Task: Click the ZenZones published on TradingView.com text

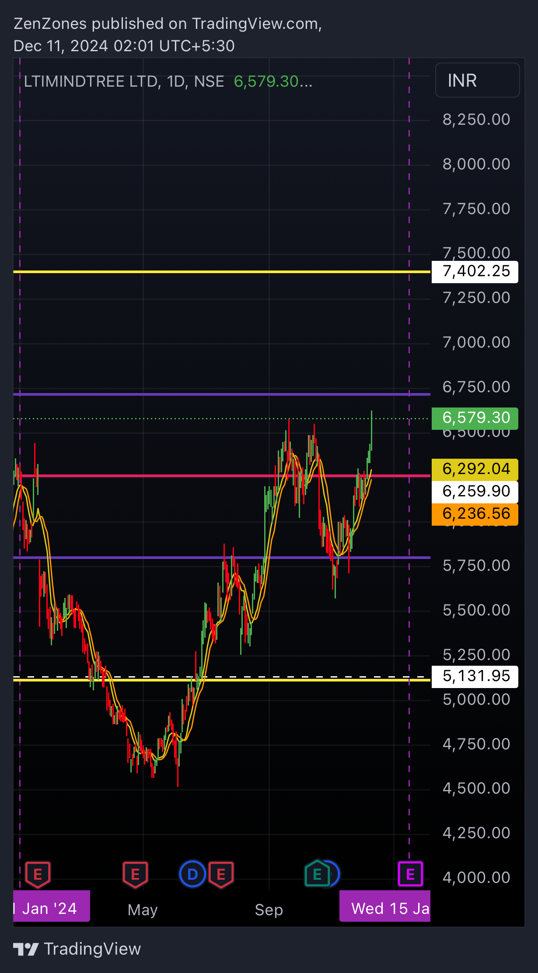Action: coord(168,24)
